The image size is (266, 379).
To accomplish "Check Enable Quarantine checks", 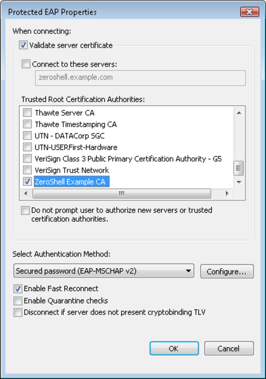I will coord(18,301).
